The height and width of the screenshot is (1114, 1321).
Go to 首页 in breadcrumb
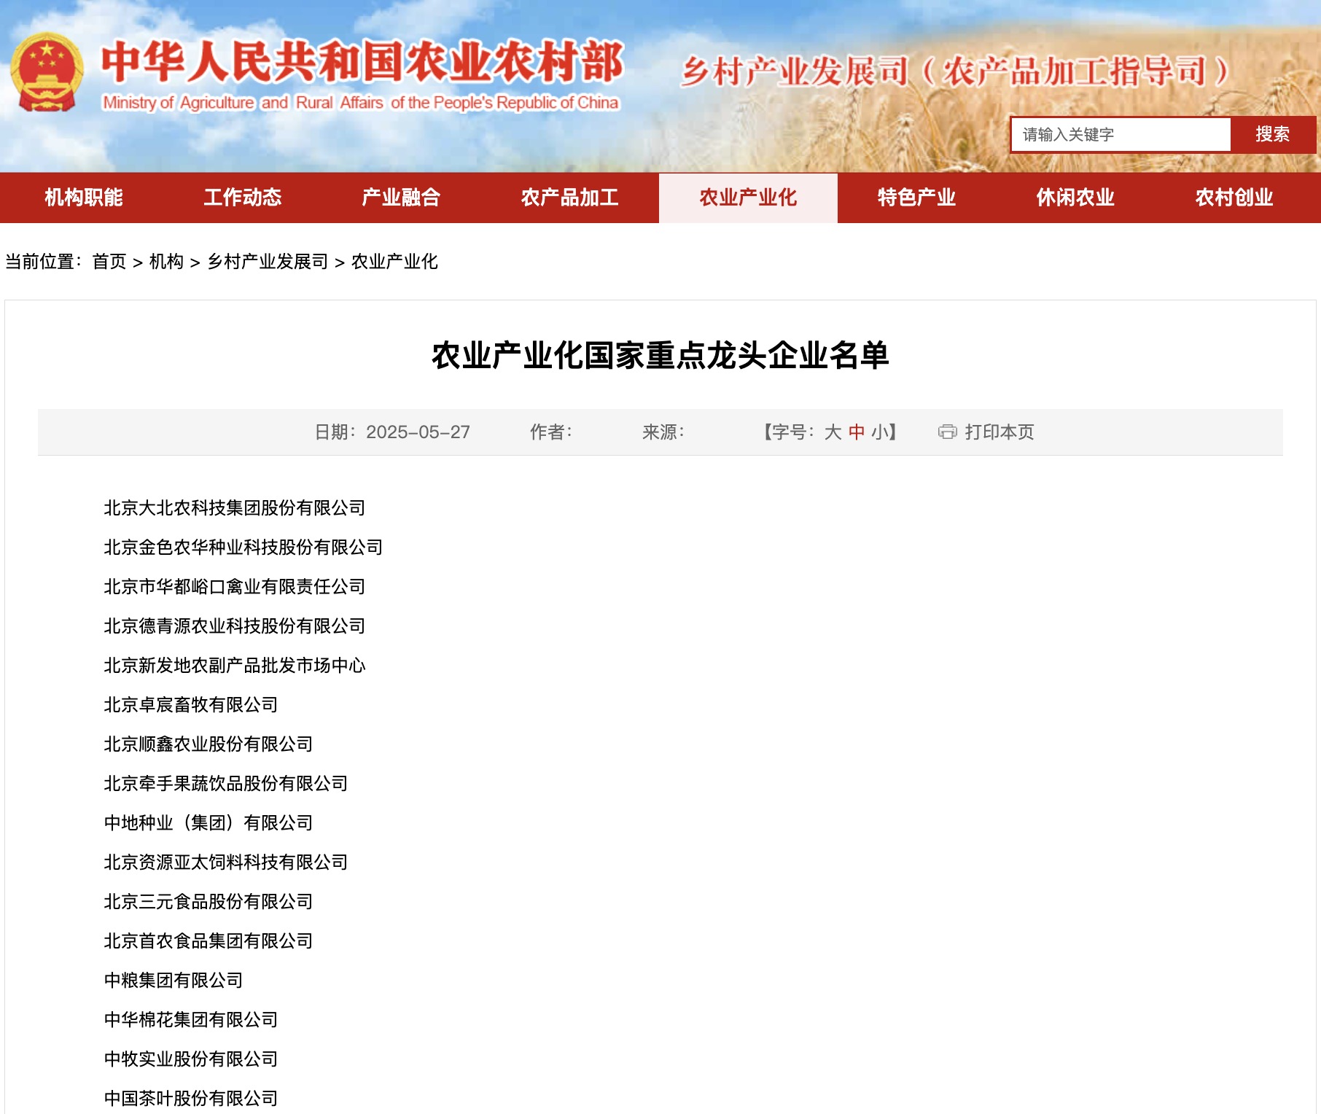109,262
